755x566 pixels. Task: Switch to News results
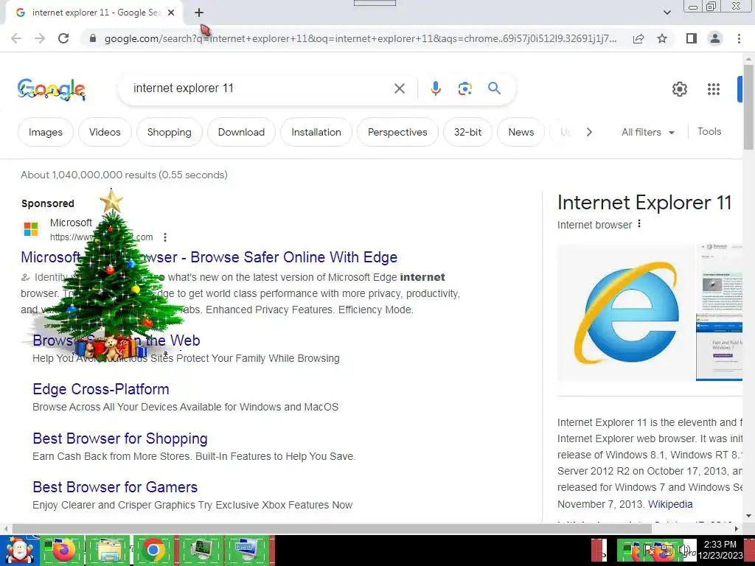(521, 133)
